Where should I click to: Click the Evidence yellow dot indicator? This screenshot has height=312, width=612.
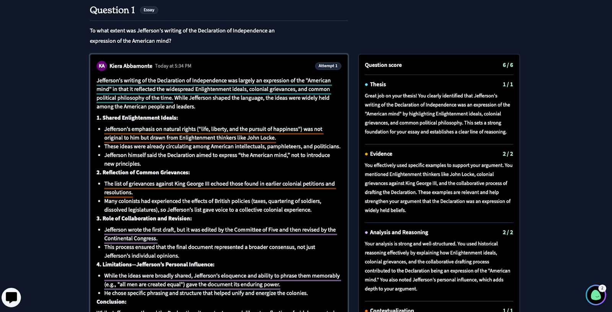coord(366,154)
